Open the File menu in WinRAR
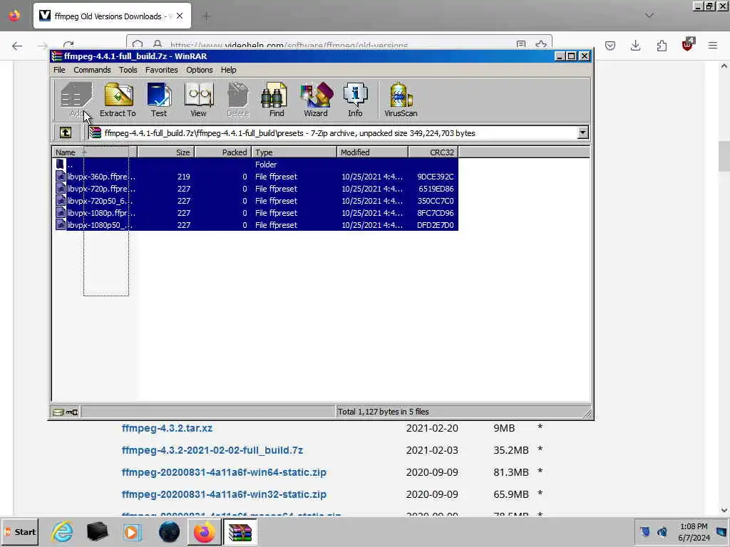 click(59, 70)
